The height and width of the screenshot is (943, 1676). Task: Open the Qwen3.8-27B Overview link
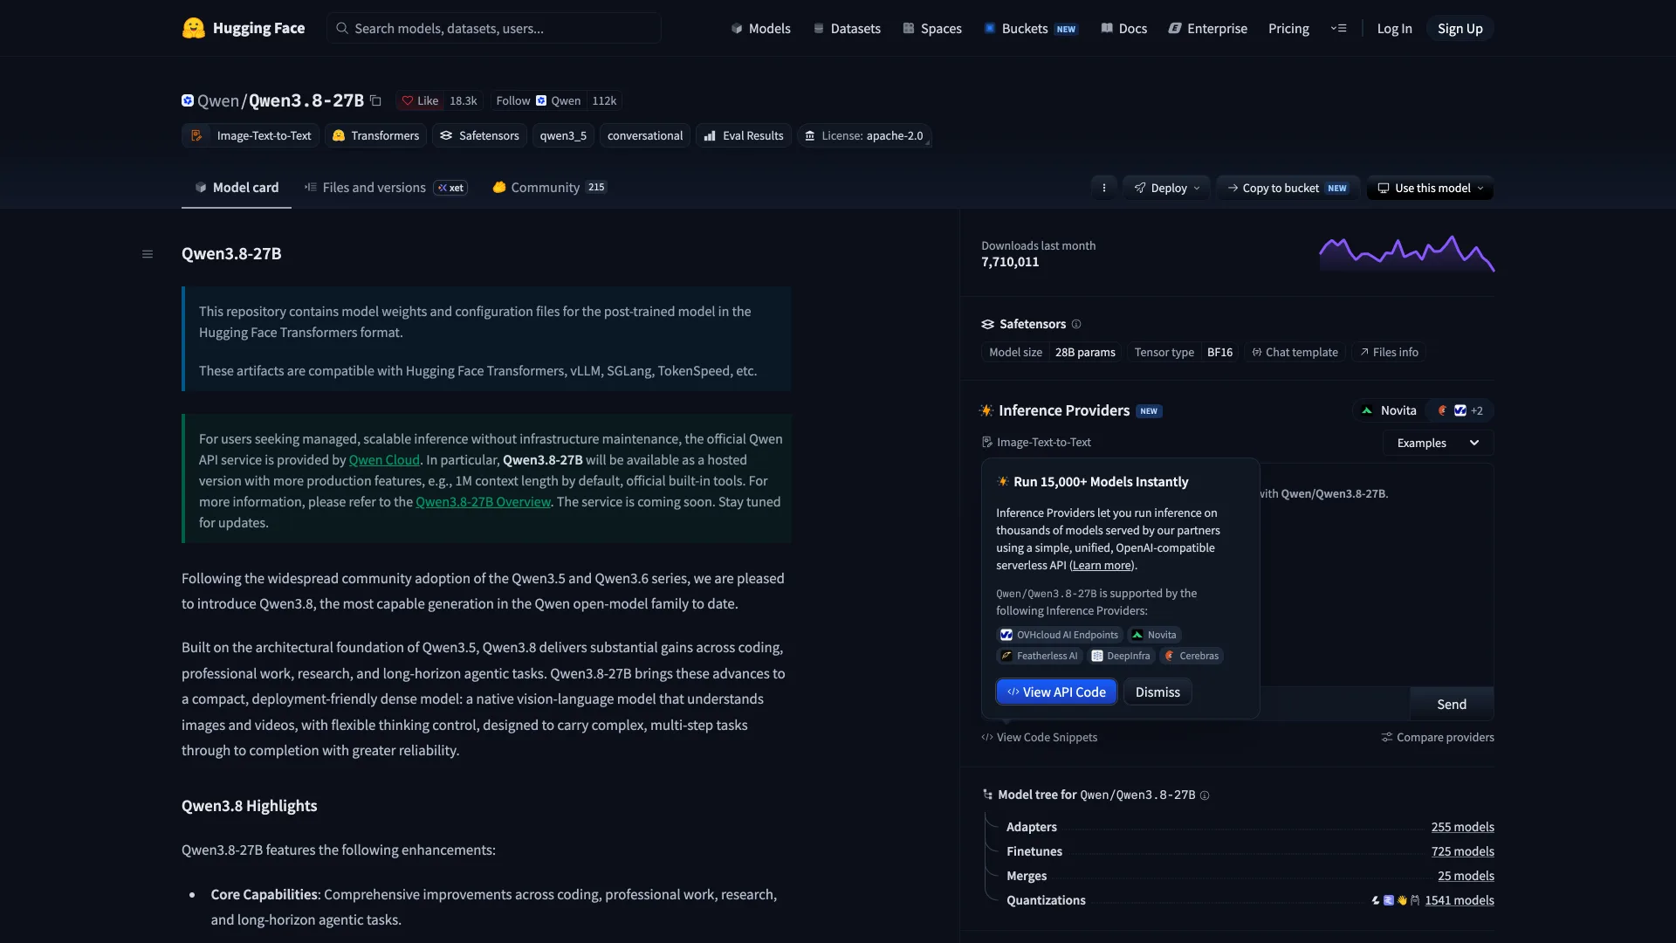[483, 502]
